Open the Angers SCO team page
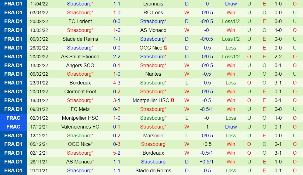 [80, 66]
